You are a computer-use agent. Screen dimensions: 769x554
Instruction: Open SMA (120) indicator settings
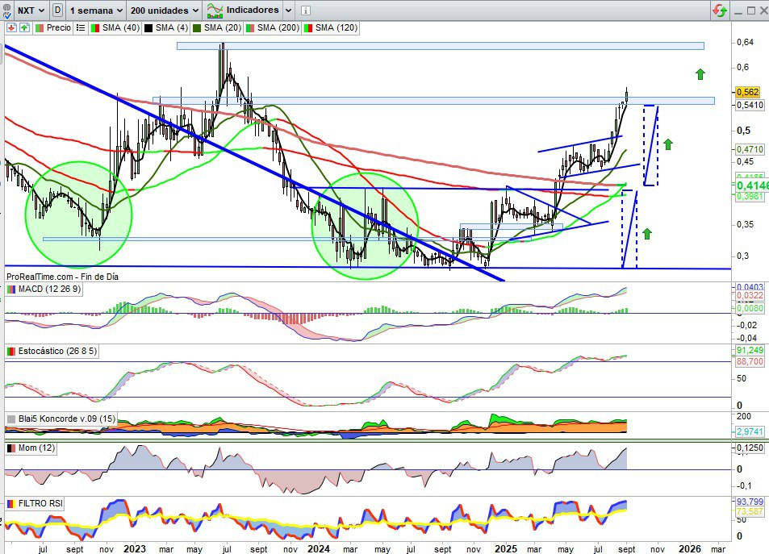[331, 28]
